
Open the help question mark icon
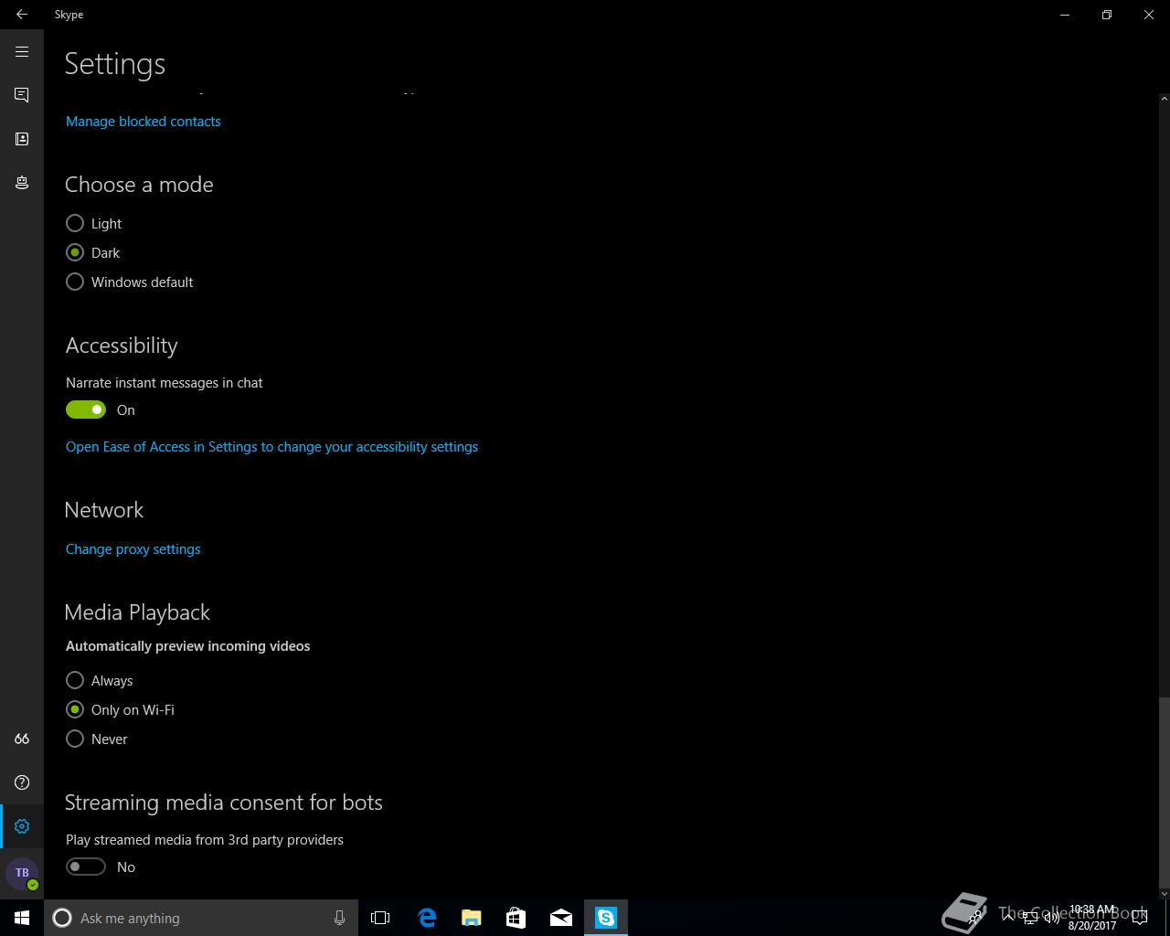click(x=22, y=782)
